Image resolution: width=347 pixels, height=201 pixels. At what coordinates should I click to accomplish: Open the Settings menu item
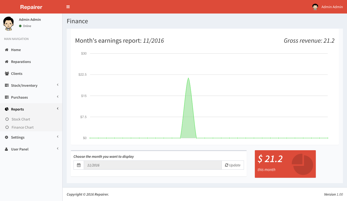18,137
